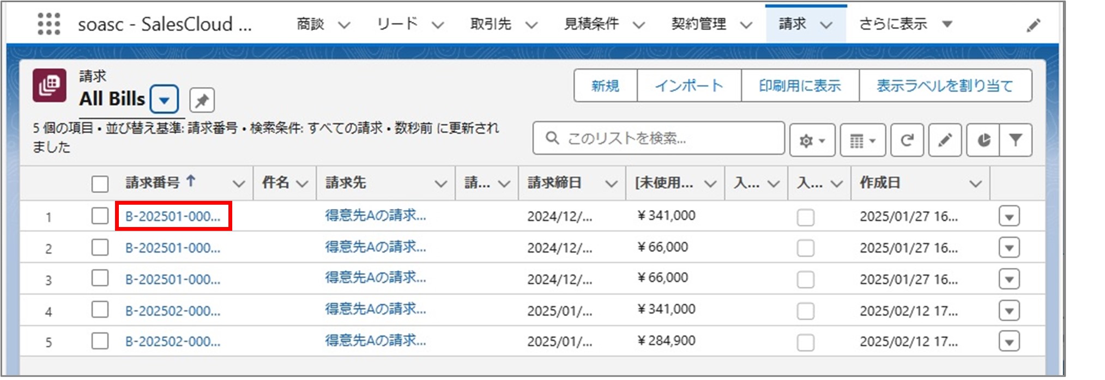Click the ¥284,900 amount cell

(x=666, y=341)
